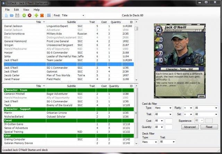Click the Cost value input box
The image size is (222, 154).
169,121
